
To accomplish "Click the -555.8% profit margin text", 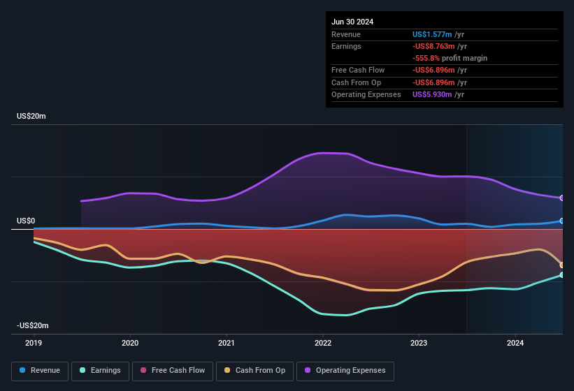I will click(x=450, y=58).
